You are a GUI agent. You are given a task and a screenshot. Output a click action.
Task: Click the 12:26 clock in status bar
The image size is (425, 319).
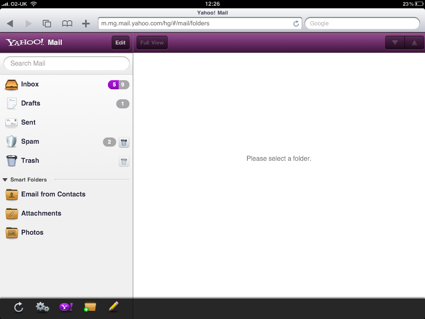click(x=212, y=4)
